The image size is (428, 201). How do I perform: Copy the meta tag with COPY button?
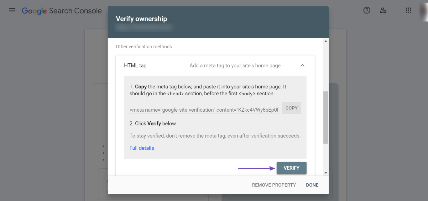(x=291, y=108)
